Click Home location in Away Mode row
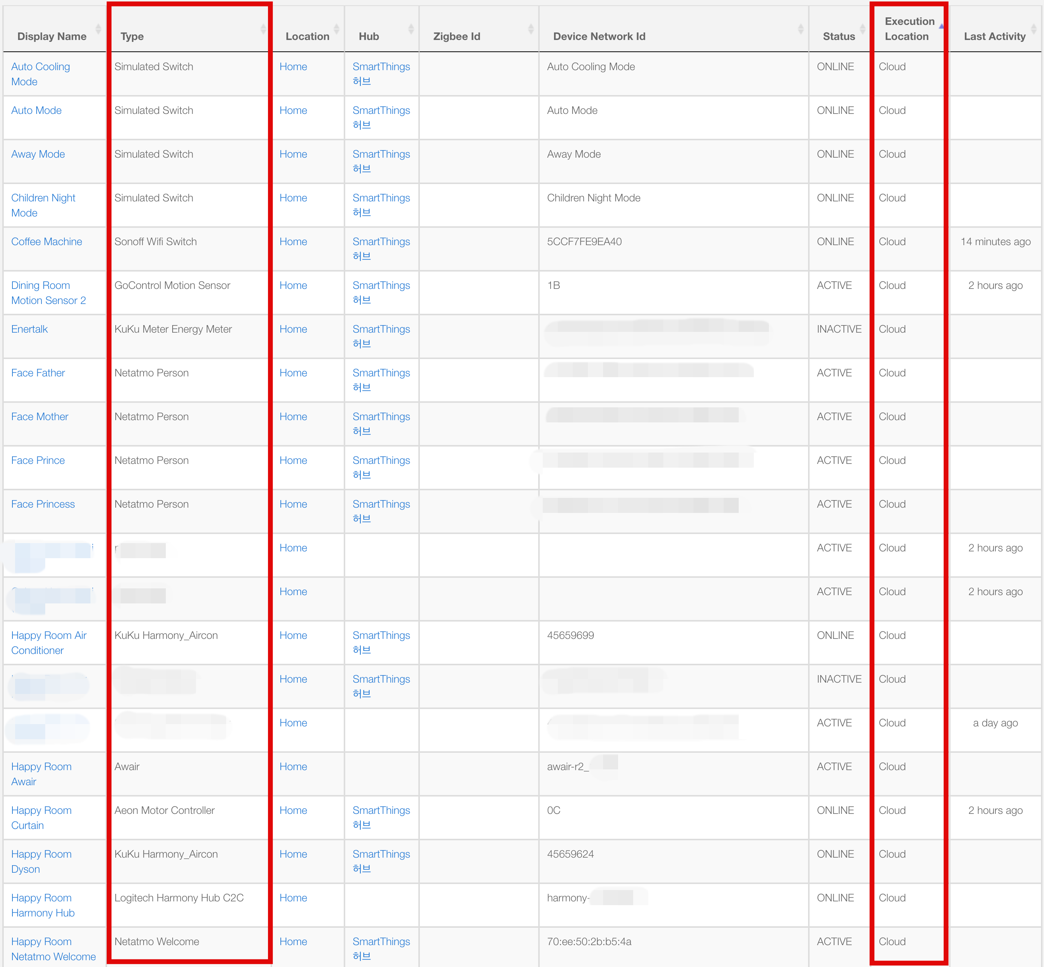The height and width of the screenshot is (967, 1044). [293, 154]
